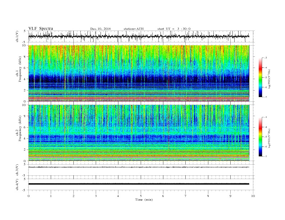Click the time axis tick label "7"

[186, 196]
